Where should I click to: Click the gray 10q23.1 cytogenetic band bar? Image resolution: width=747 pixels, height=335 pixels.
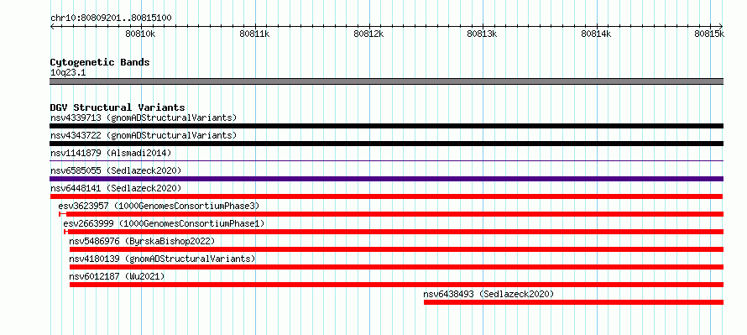[386, 81]
